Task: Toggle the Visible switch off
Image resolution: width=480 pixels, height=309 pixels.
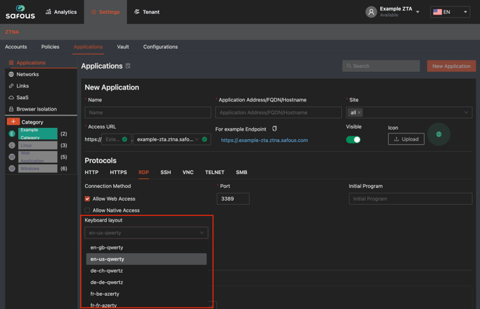Action: coord(353,139)
